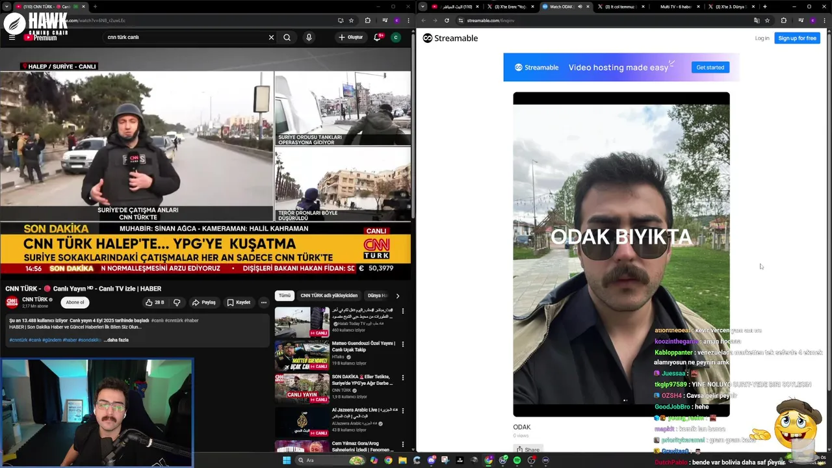Screen dimensions: 832x468
Task: Bookmark the YouTube page with star icon
Action: [352, 20]
